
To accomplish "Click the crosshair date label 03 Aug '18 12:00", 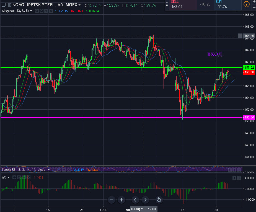I will point(144,209).
